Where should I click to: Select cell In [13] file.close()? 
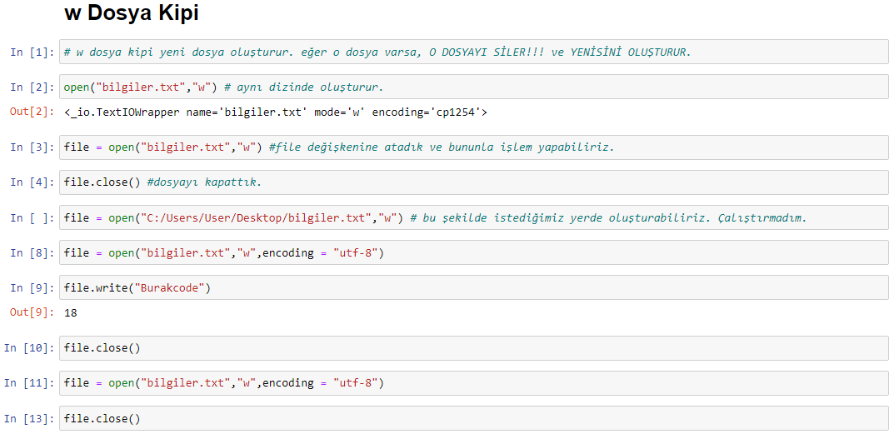474,418
